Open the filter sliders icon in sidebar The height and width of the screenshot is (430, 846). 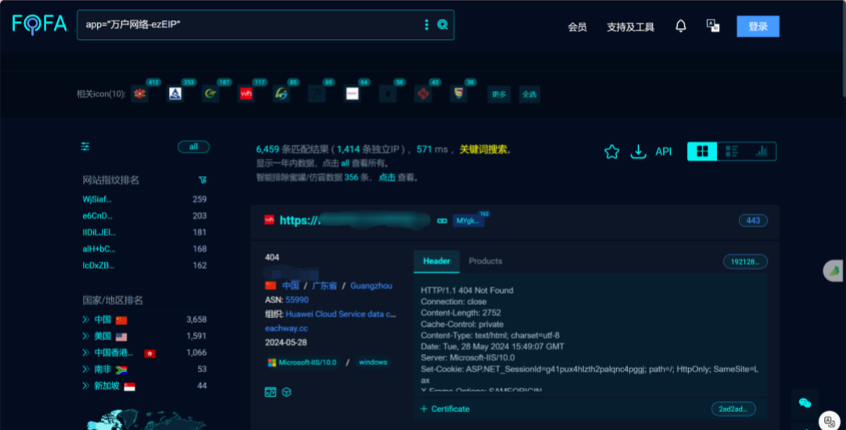click(x=85, y=146)
